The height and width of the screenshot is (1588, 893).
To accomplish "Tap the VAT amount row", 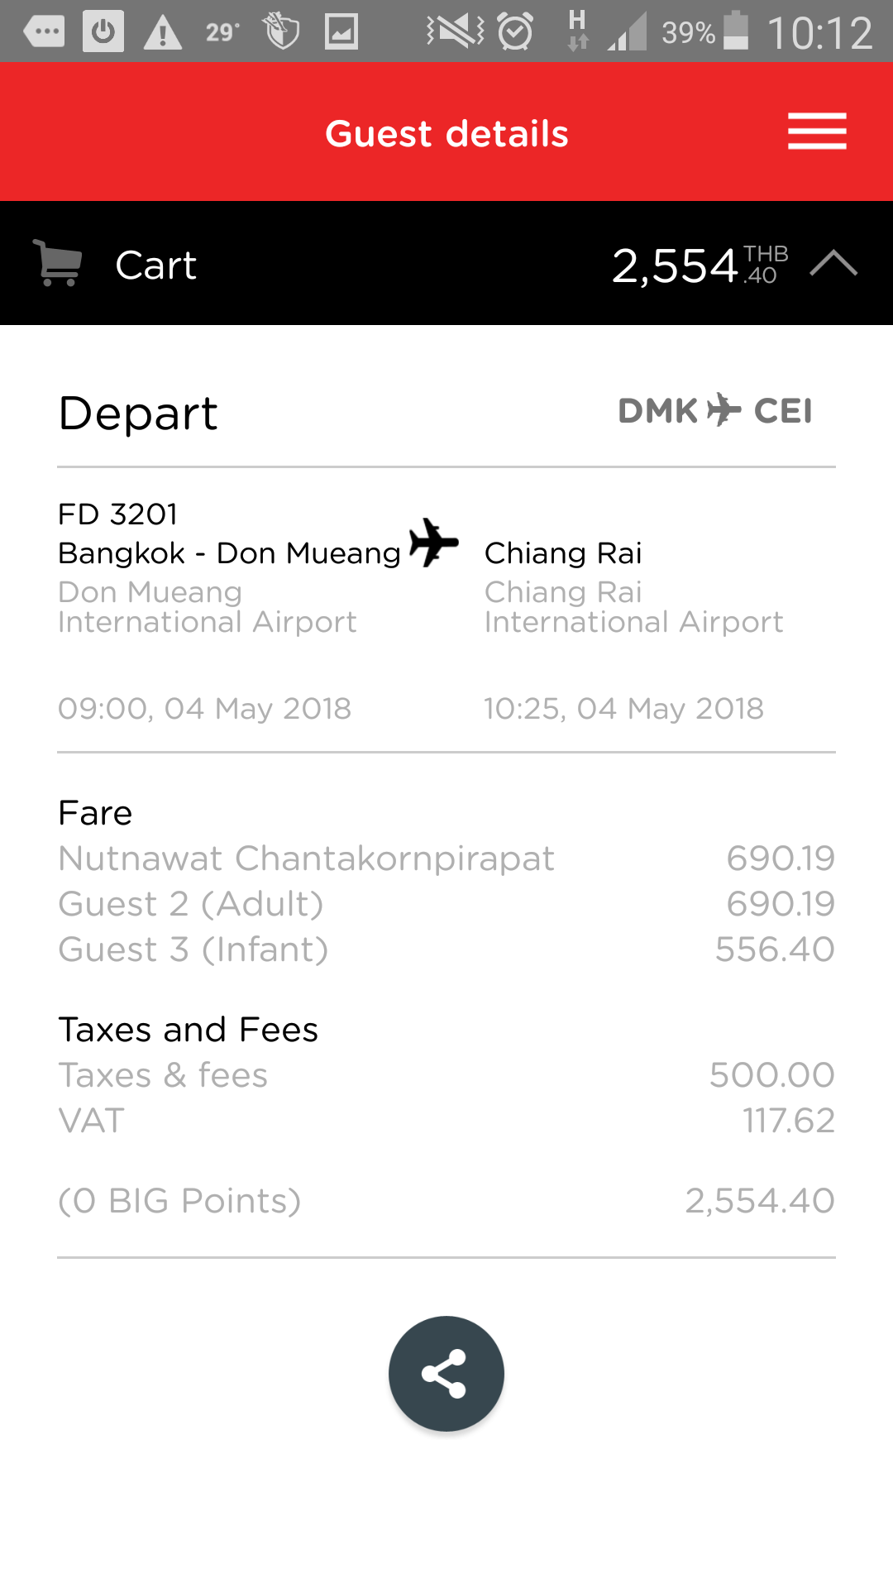I will [x=446, y=1121].
